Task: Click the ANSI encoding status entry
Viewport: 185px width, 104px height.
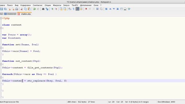Action: (173, 102)
